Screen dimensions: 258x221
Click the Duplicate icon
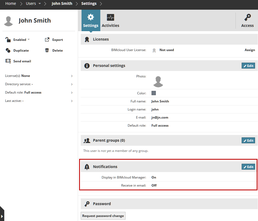click(8, 50)
